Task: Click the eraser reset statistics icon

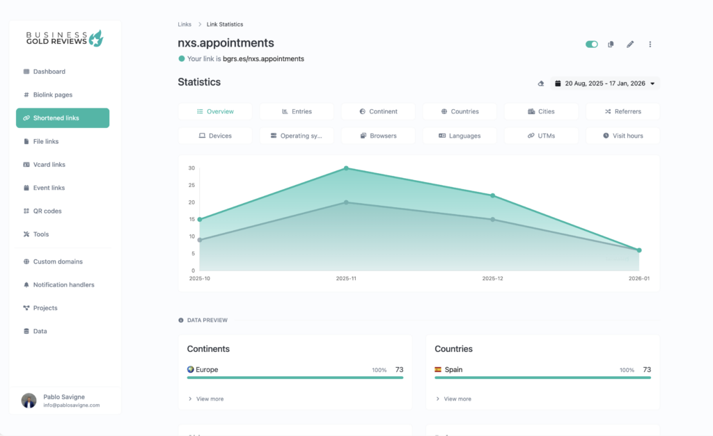Action: click(x=541, y=83)
